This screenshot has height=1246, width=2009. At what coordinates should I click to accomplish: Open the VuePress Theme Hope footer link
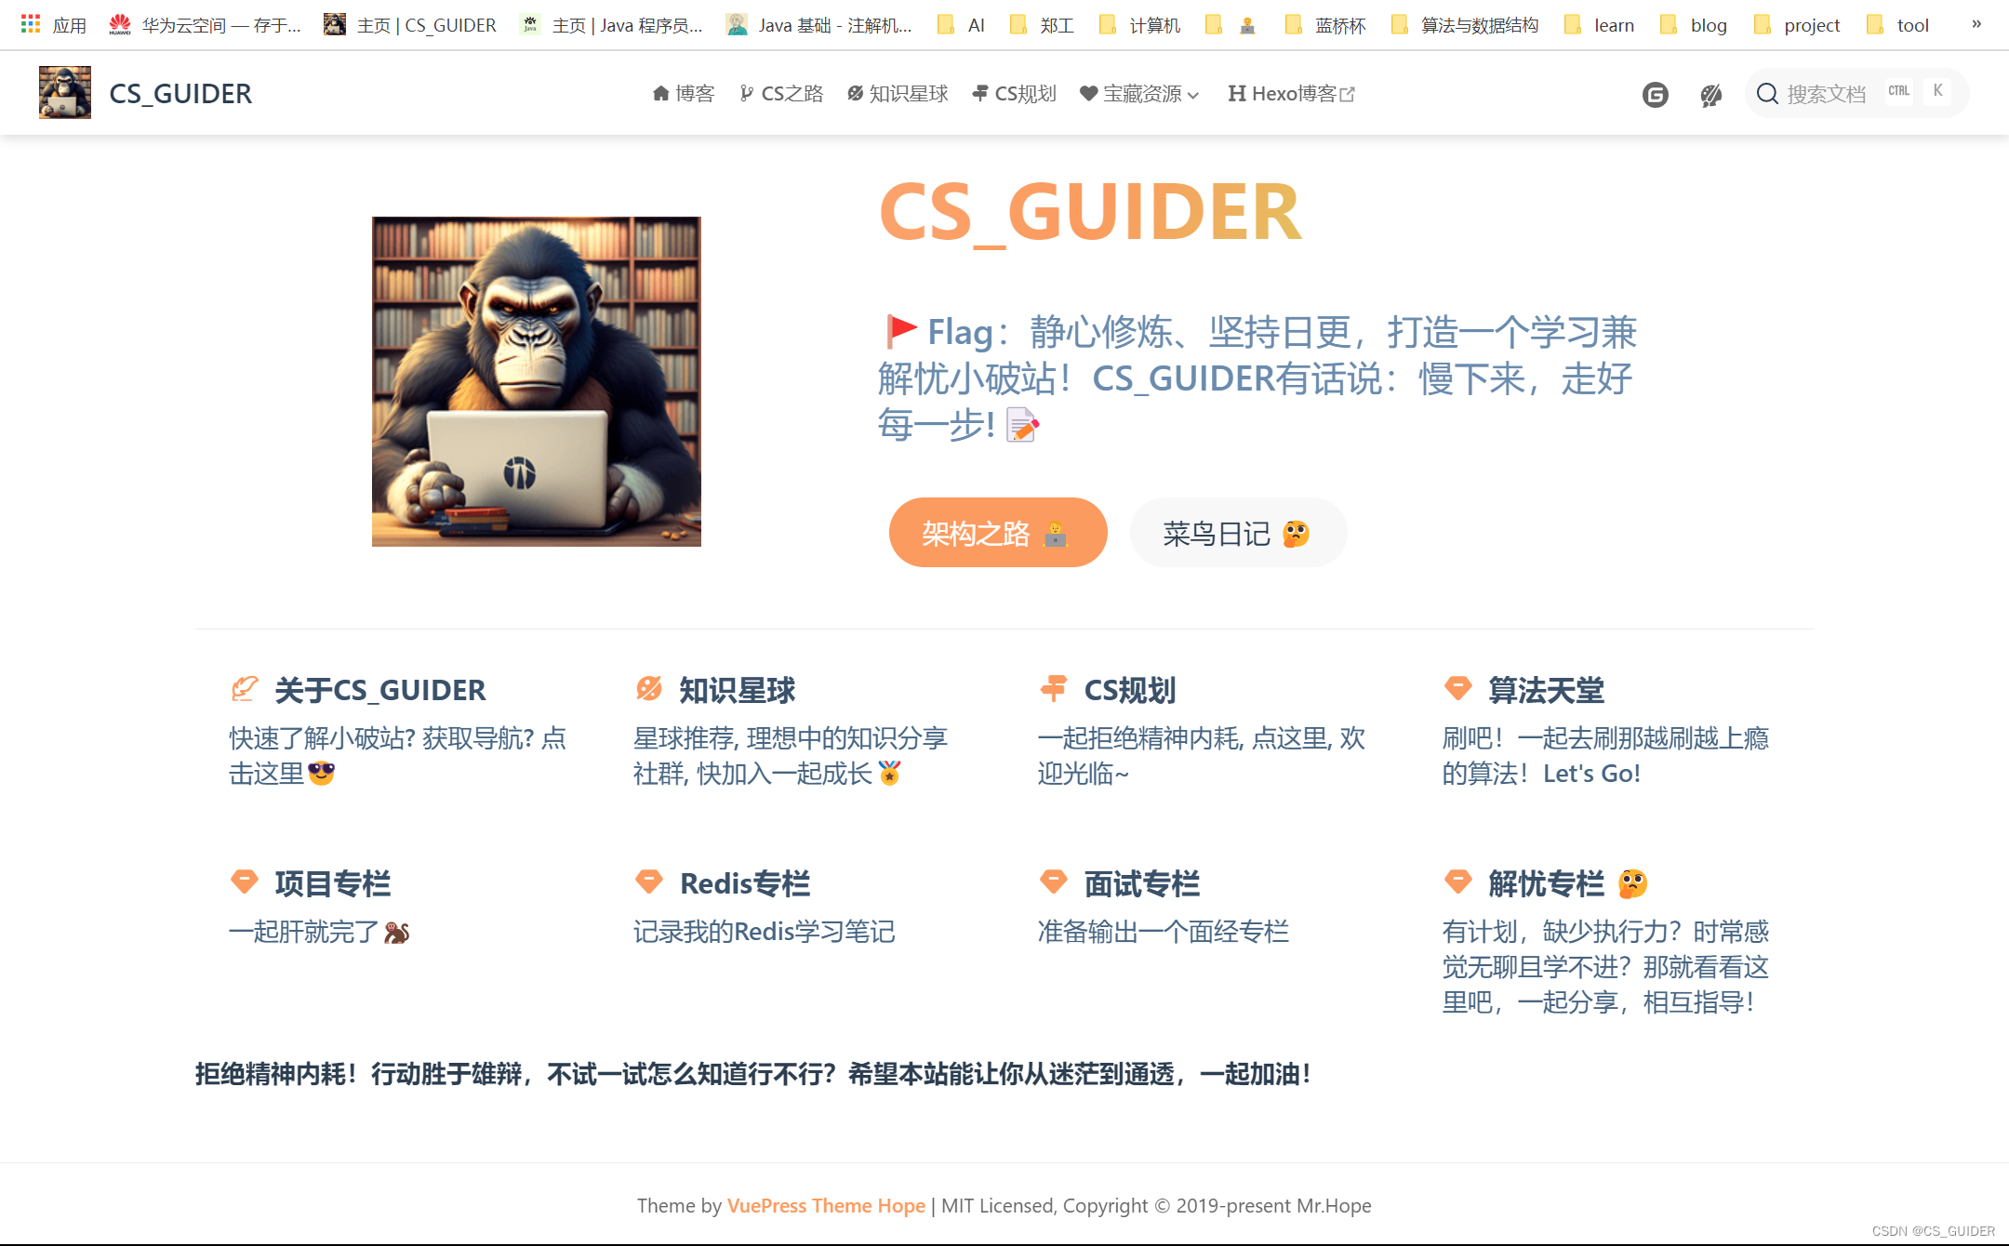click(x=825, y=1205)
